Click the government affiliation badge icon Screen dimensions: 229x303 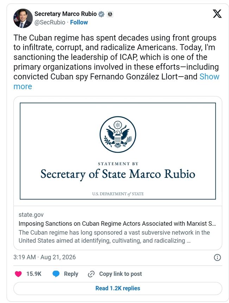pos(110,14)
